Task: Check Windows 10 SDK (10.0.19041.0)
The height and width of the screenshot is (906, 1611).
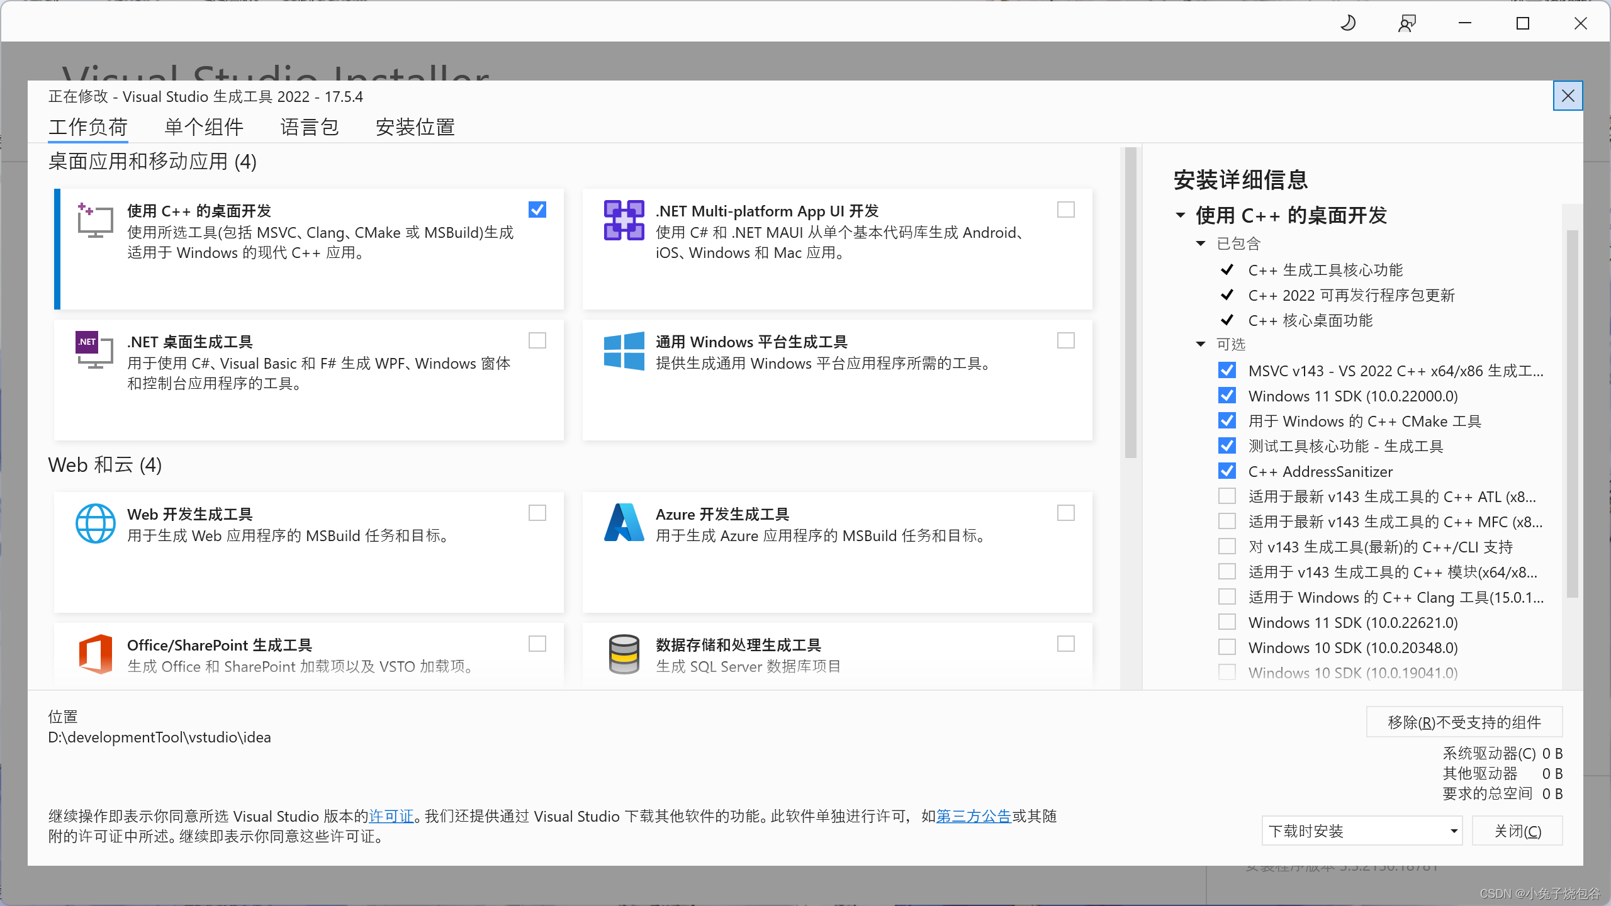Action: [x=1227, y=672]
